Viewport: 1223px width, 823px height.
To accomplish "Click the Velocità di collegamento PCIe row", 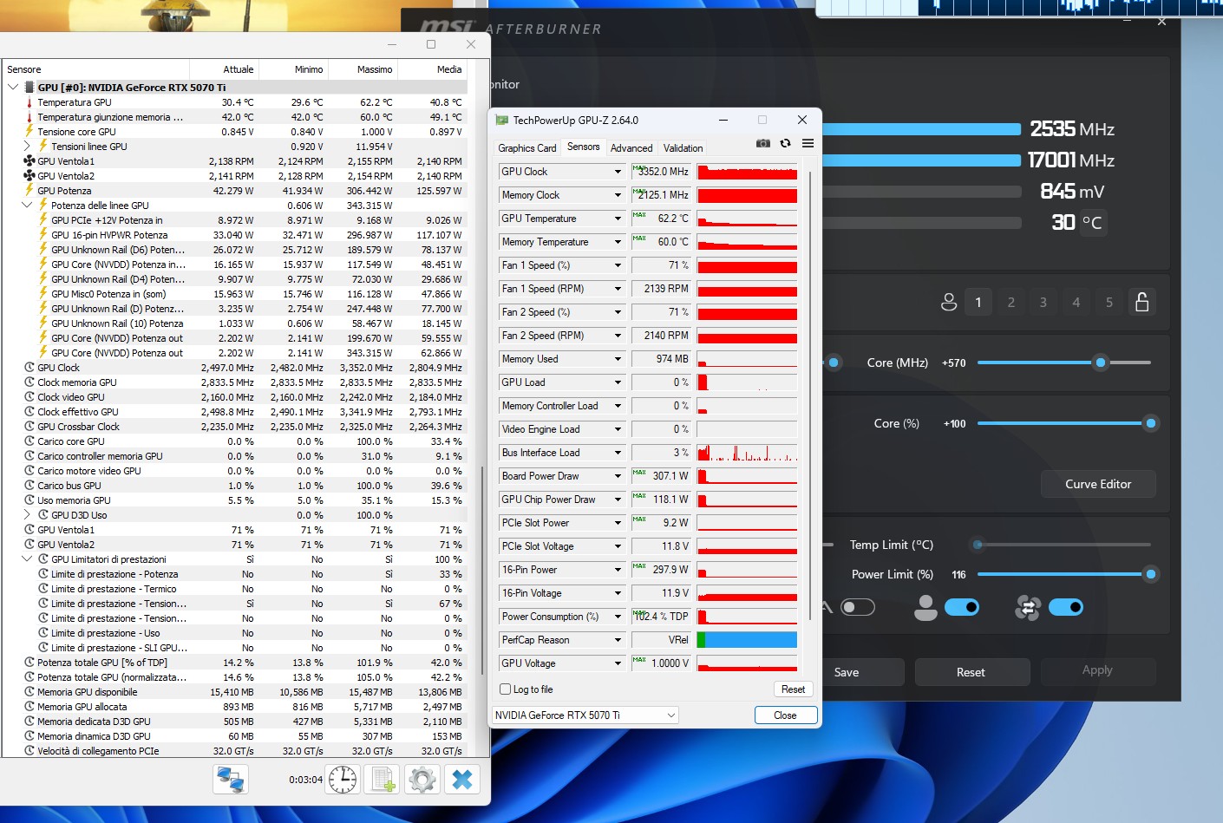I will click(x=234, y=751).
